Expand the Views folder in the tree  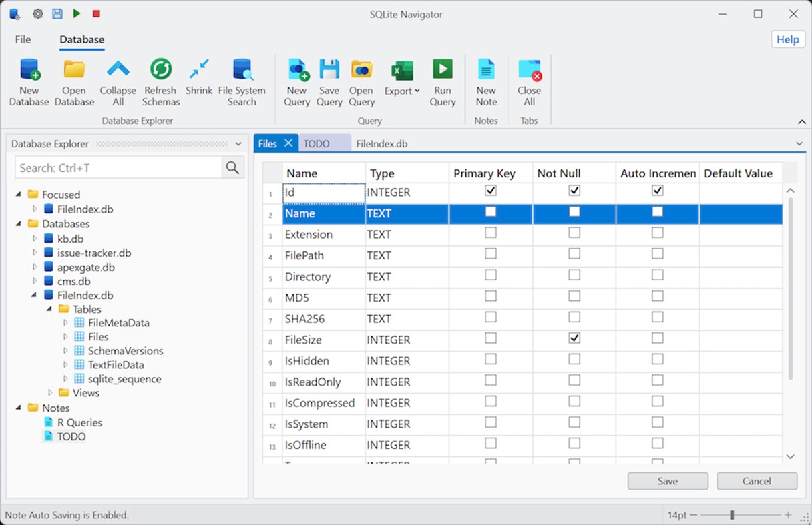tap(50, 393)
